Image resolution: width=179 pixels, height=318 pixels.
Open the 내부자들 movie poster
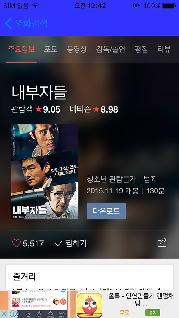[x=45, y=172]
